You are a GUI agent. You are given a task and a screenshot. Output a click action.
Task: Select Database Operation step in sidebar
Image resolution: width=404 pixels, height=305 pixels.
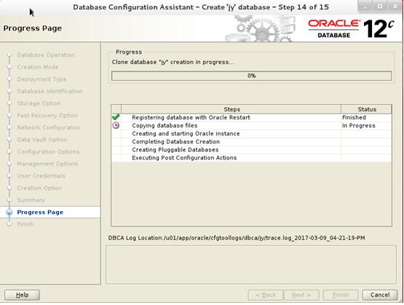[46, 55]
